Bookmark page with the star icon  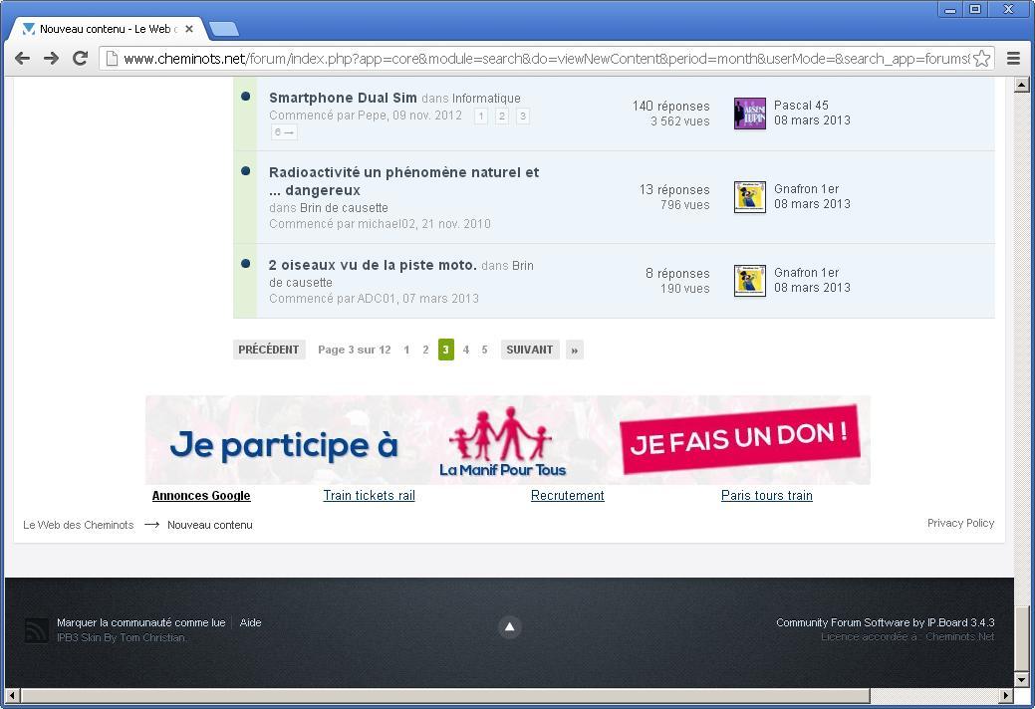[981, 59]
